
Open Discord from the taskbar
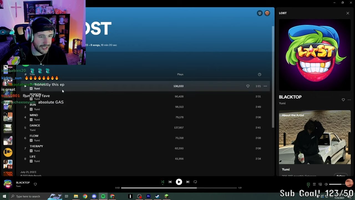pos(94,196)
